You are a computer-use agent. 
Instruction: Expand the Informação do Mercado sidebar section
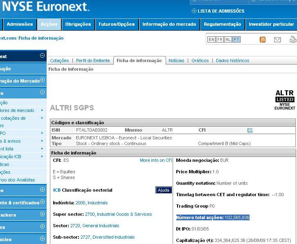click(42, 80)
